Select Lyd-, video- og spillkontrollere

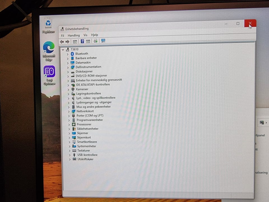pyautogui.click(x=96, y=98)
